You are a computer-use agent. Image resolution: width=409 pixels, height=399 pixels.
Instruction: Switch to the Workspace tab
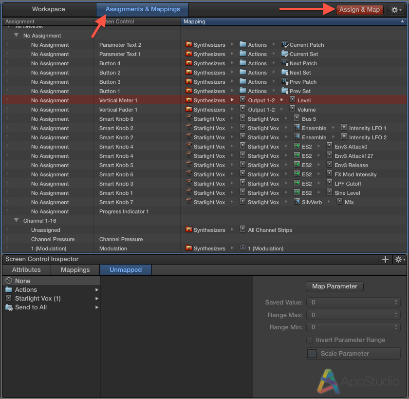[49, 9]
